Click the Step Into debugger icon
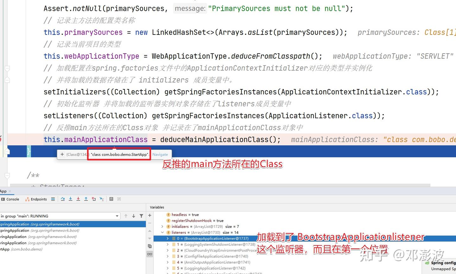The image size is (456, 274). click(71, 199)
